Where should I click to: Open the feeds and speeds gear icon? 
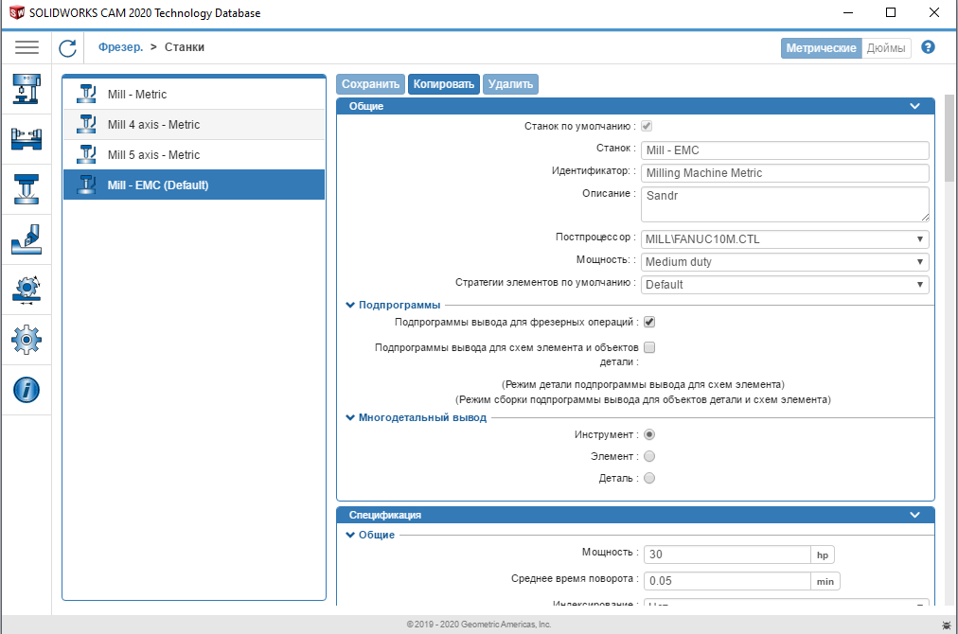27,290
